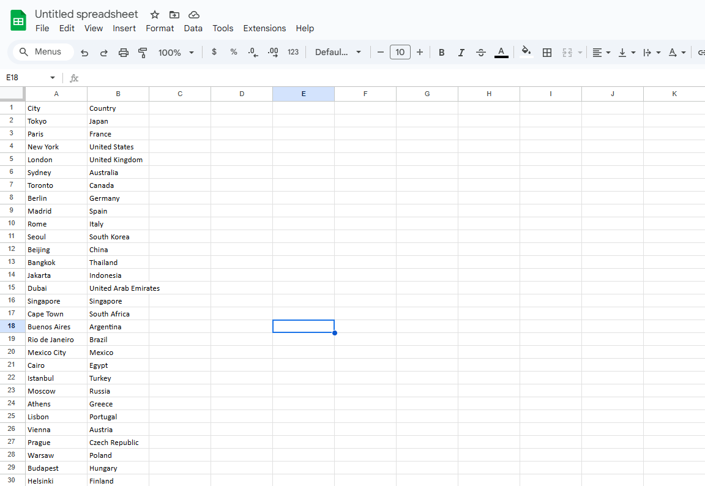Viewport: 705px width, 486px height.
Task: Select the Paint format roller tool
Action: (x=143, y=53)
